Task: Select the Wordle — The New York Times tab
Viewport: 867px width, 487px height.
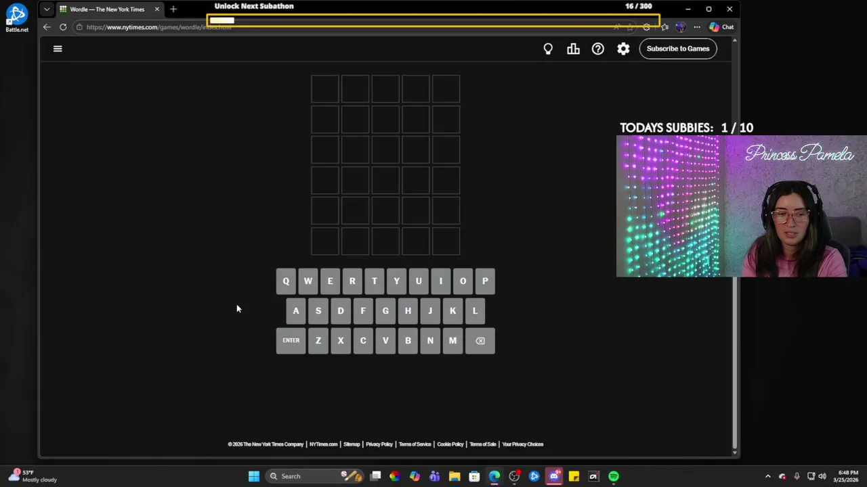Action: point(107,9)
